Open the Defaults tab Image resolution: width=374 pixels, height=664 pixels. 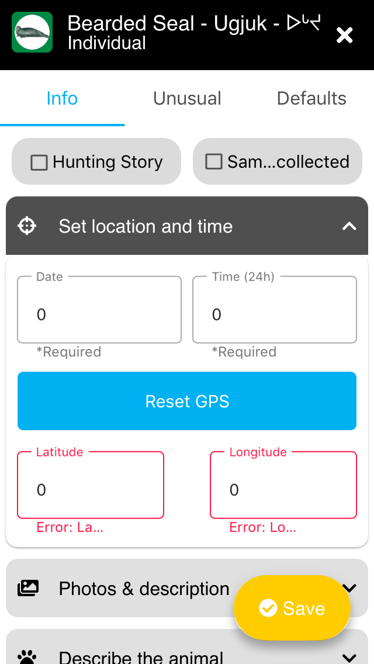point(311,98)
